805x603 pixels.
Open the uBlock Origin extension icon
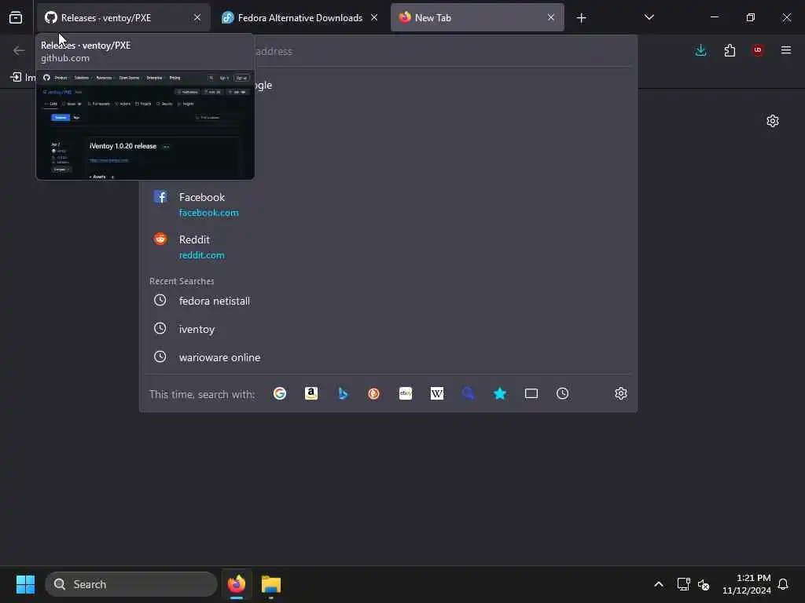(758, 50)
